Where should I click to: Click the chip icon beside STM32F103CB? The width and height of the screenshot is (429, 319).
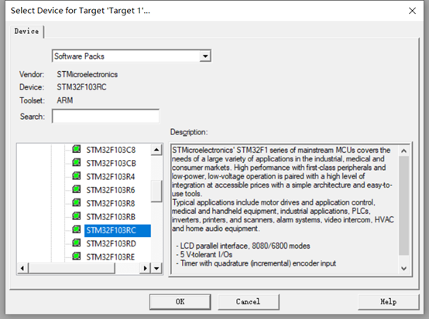click(x=77, y=163)
